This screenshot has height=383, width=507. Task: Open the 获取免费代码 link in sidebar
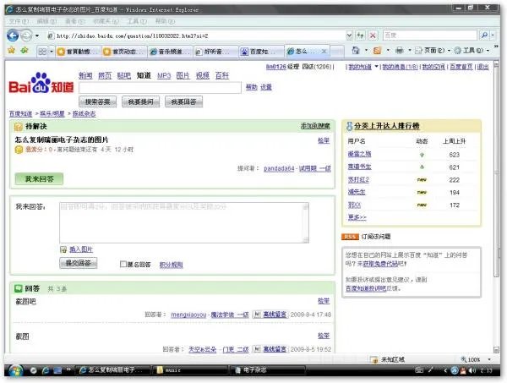tap(380, 264)
